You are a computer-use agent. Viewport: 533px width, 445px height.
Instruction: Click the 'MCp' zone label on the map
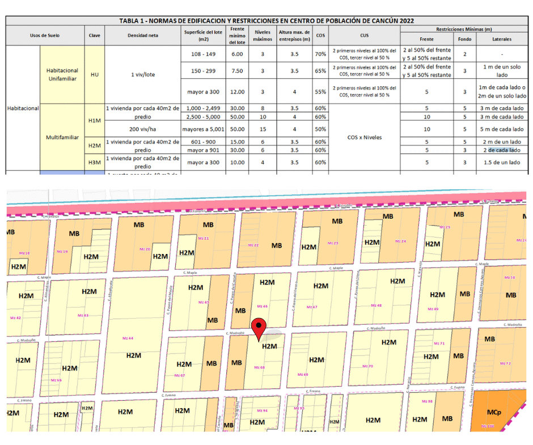click(494, 412)
